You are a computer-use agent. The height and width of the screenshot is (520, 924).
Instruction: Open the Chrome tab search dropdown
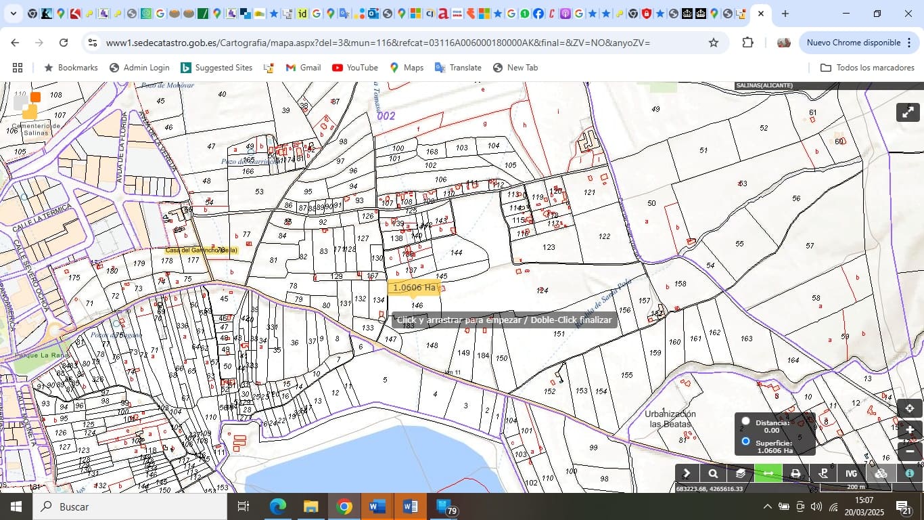(x=12, y=14)
